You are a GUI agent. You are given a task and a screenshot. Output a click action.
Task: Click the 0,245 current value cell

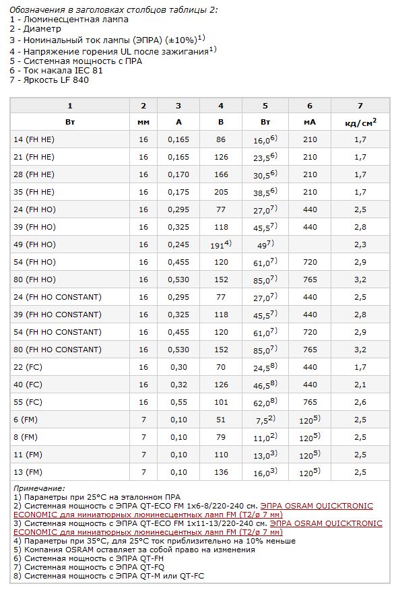(x=178, y=244)
